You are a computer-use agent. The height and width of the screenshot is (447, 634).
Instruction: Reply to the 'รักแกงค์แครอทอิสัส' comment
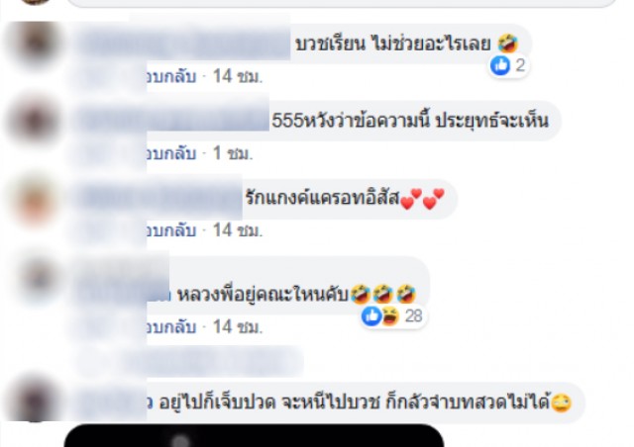coord(171,230)
